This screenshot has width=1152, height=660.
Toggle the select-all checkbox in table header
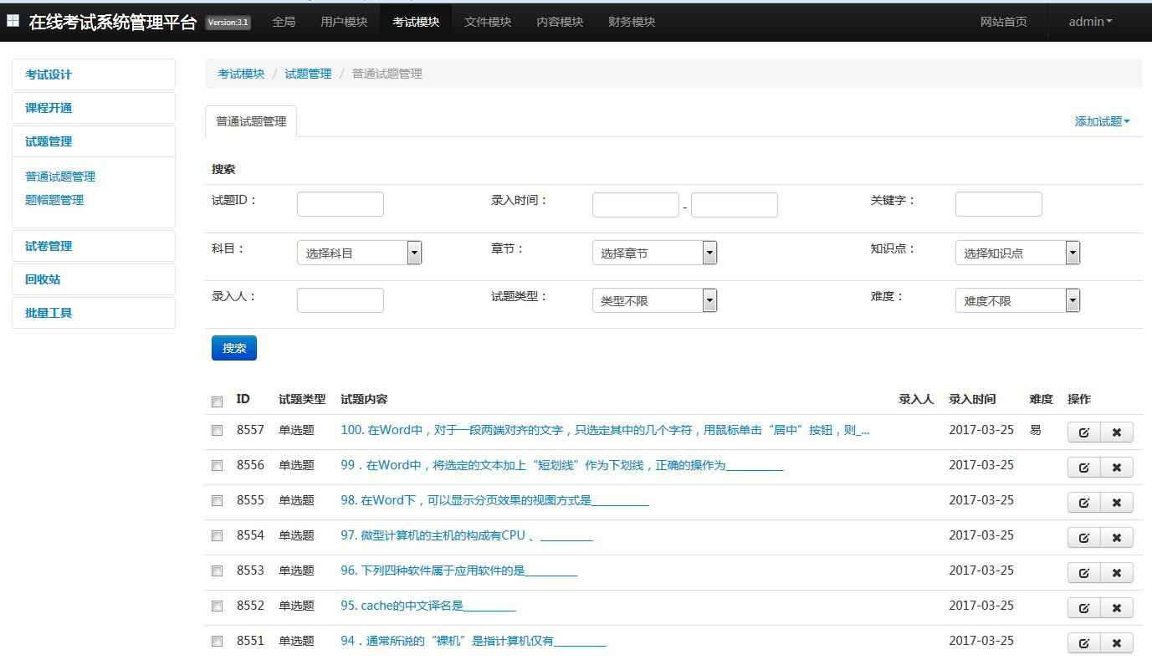click(x=218, y=402)
